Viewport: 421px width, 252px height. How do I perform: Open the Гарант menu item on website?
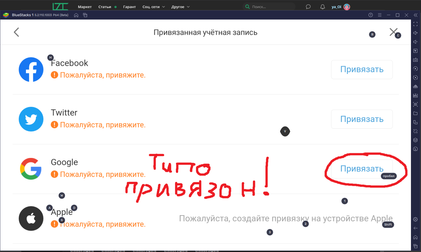(129, 7)
